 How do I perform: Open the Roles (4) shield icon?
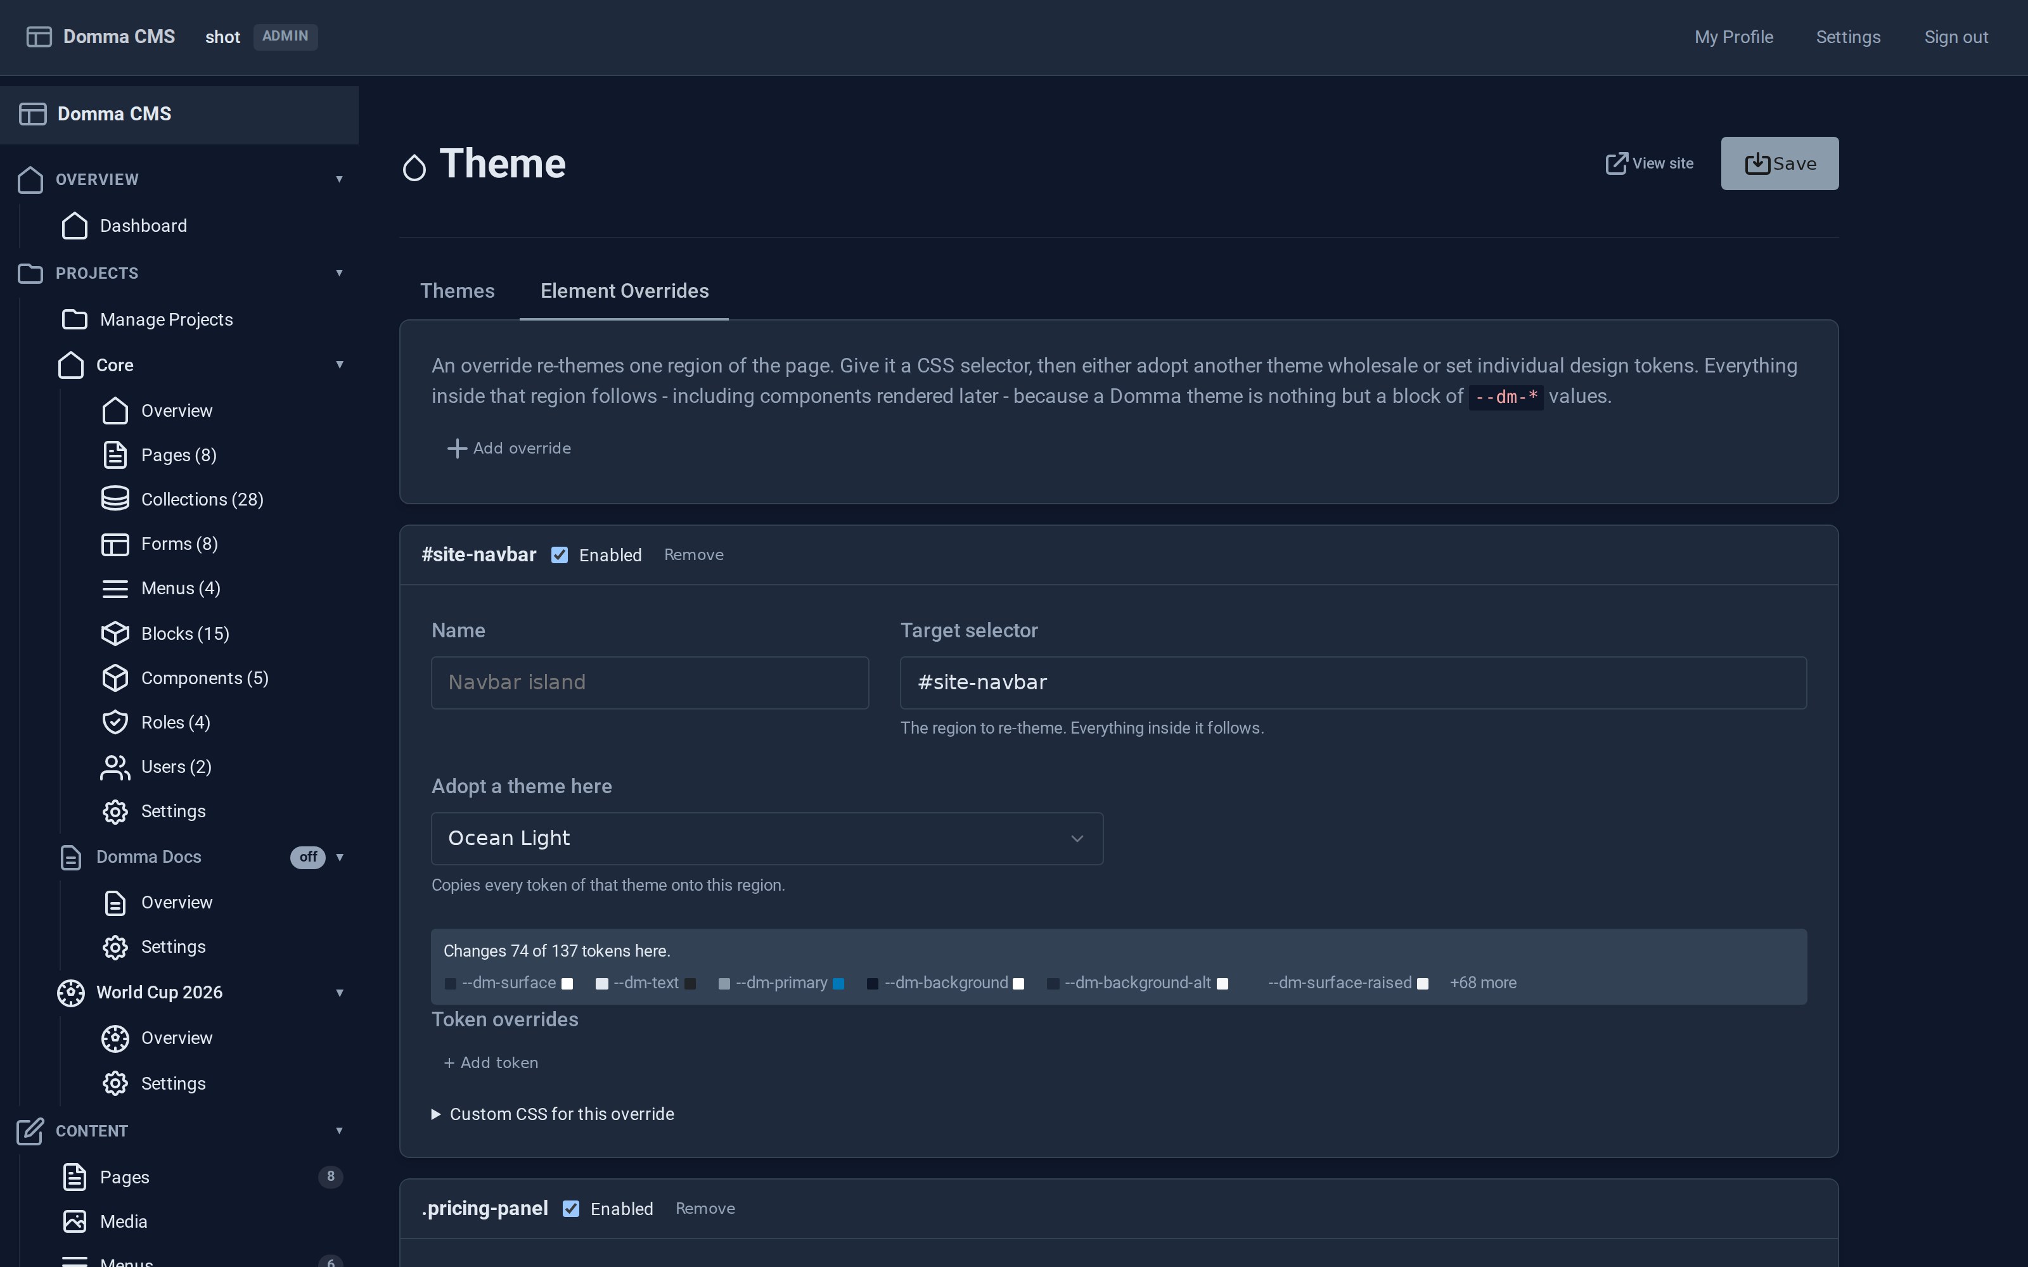(115, 722)
